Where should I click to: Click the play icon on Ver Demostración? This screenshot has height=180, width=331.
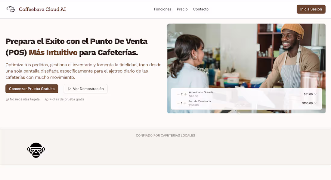point(70,89)
